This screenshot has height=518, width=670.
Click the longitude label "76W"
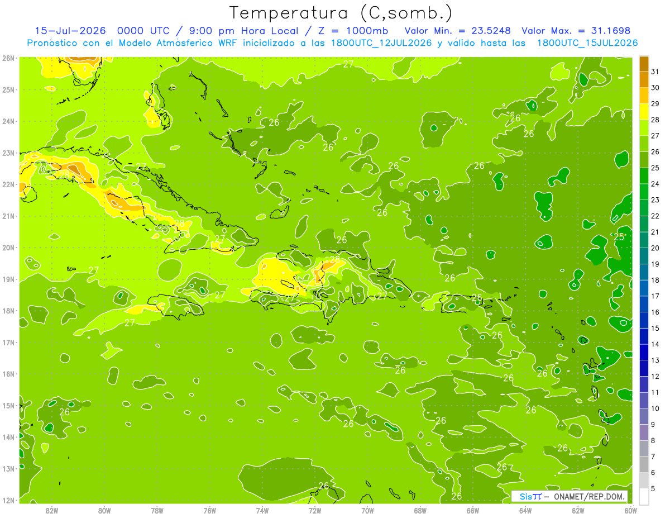point(209,510)
